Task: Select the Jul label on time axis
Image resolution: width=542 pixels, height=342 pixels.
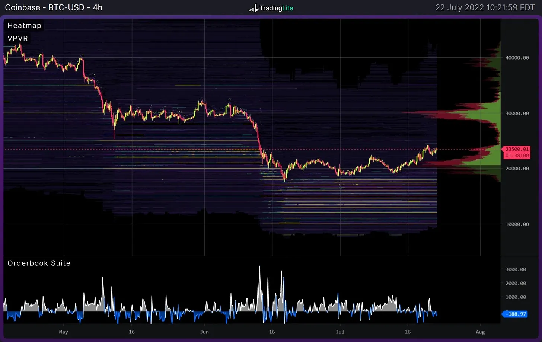Action: pos(340,332)
